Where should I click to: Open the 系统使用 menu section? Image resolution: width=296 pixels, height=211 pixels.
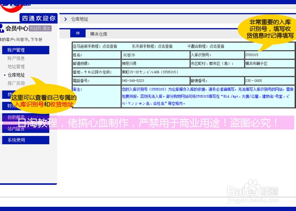[25, 140]
